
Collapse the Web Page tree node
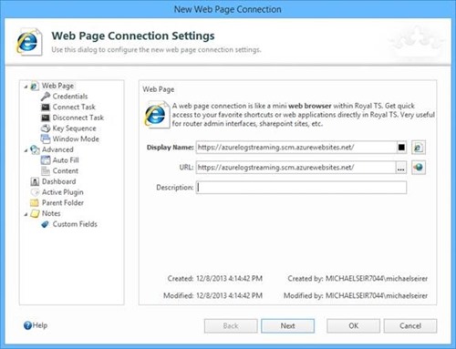[x=26, y=87]
